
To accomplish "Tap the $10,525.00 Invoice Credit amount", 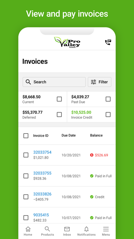I will click(81, 113).
